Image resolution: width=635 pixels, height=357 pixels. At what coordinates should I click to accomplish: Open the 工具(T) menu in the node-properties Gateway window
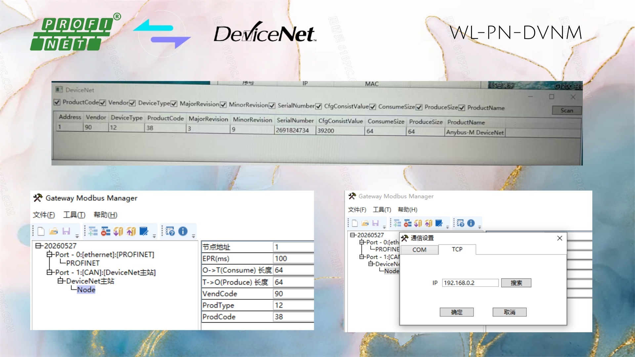(x=74, y=215)
